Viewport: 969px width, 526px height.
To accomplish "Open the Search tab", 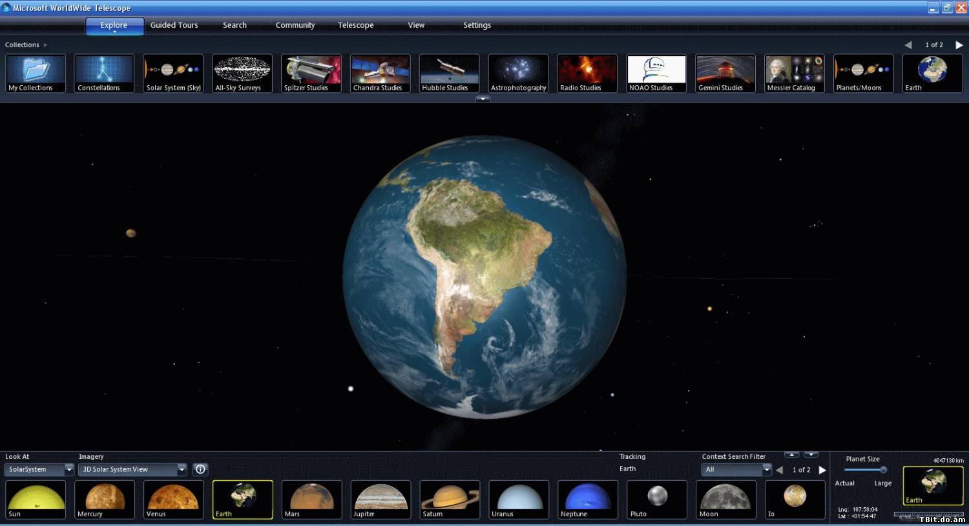I will coord(234,25).
